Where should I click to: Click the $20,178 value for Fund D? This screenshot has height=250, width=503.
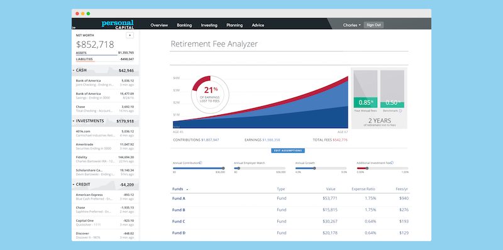329,233
